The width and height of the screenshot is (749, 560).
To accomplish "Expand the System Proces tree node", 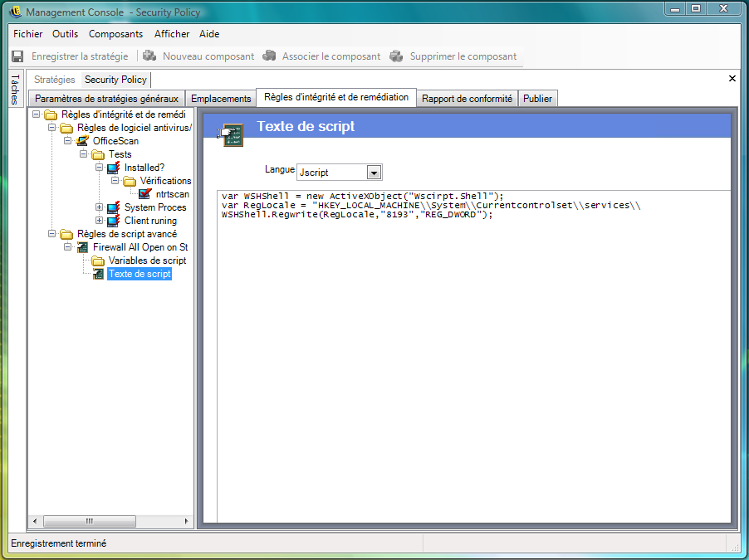I will (100, 207).
